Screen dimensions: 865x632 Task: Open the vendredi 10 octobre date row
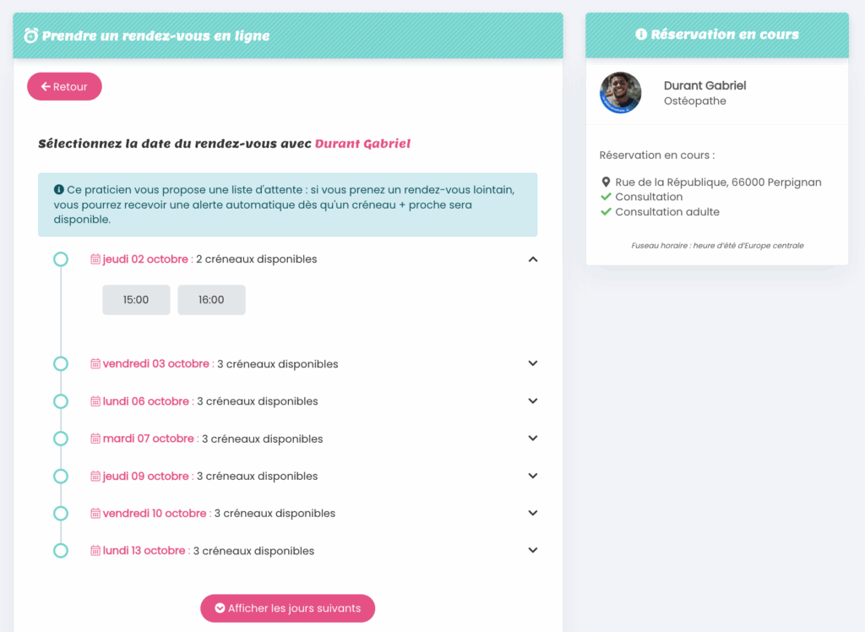155,513
